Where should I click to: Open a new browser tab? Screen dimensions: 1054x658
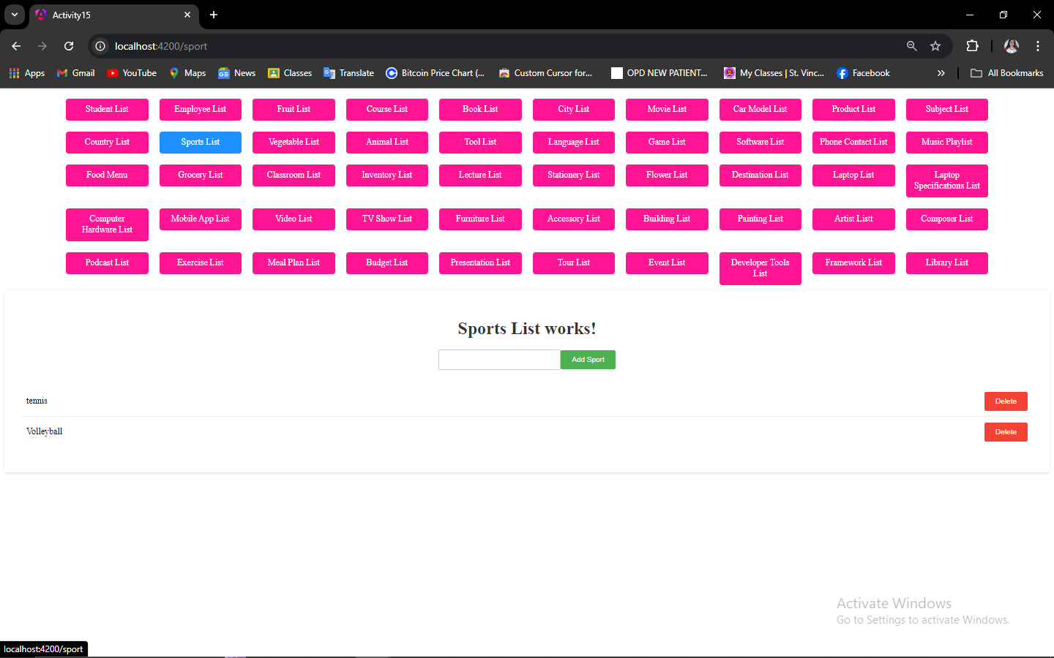(x=214, y=15)
